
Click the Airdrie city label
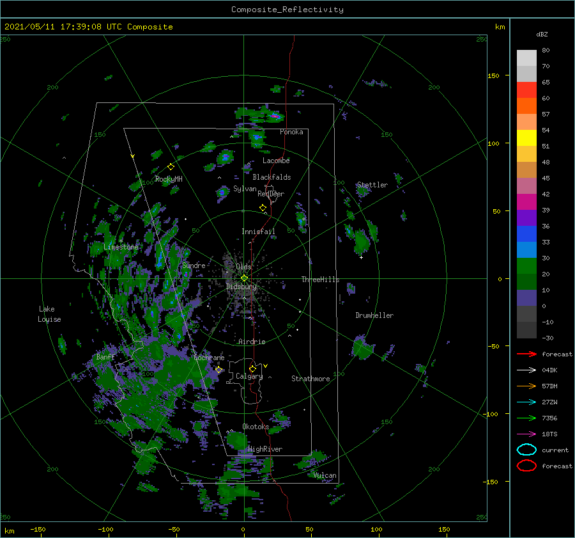pyautogui.click(x=252, y=342)
